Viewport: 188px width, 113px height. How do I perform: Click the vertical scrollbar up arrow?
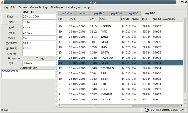[x=185, y=18]
